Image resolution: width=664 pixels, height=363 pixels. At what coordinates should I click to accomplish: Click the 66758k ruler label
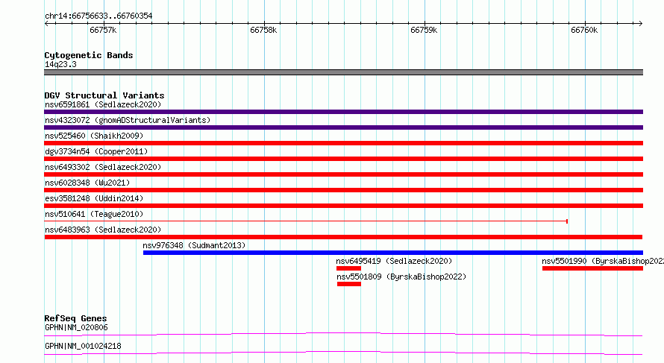coord(263,30)
